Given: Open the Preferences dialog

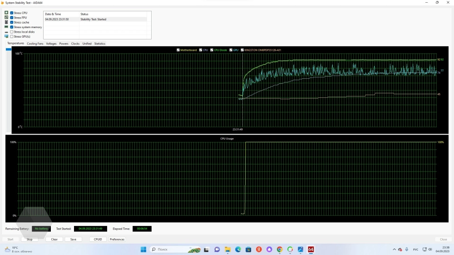Looking at the screenshot, I should pos(117,239).
